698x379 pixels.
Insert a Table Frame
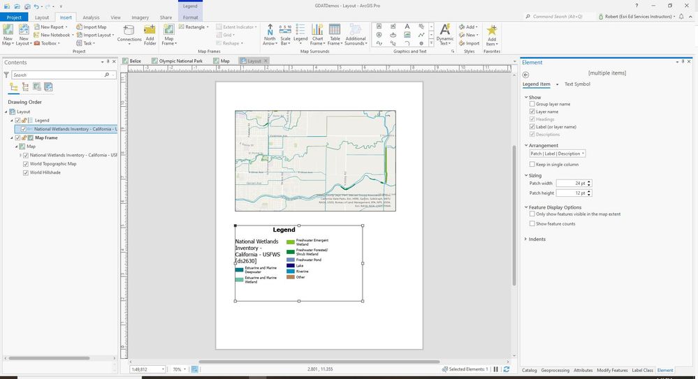click(335, 35)
